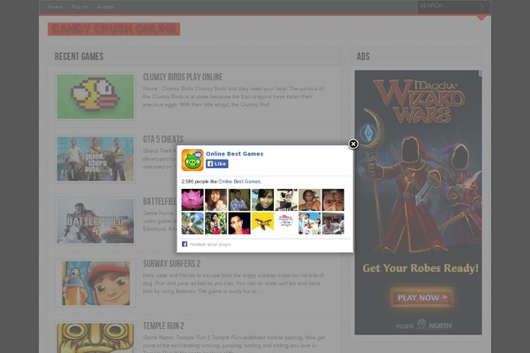Close the Facebook like popup
This screenshot has height=353, width=530.
pos(353,144)
